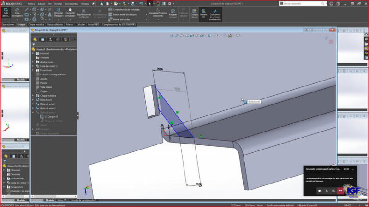The width and height of the screenshot is (369, 207).
Task: Open the ConfigurationManager tab icon
Action: point(50,40)
